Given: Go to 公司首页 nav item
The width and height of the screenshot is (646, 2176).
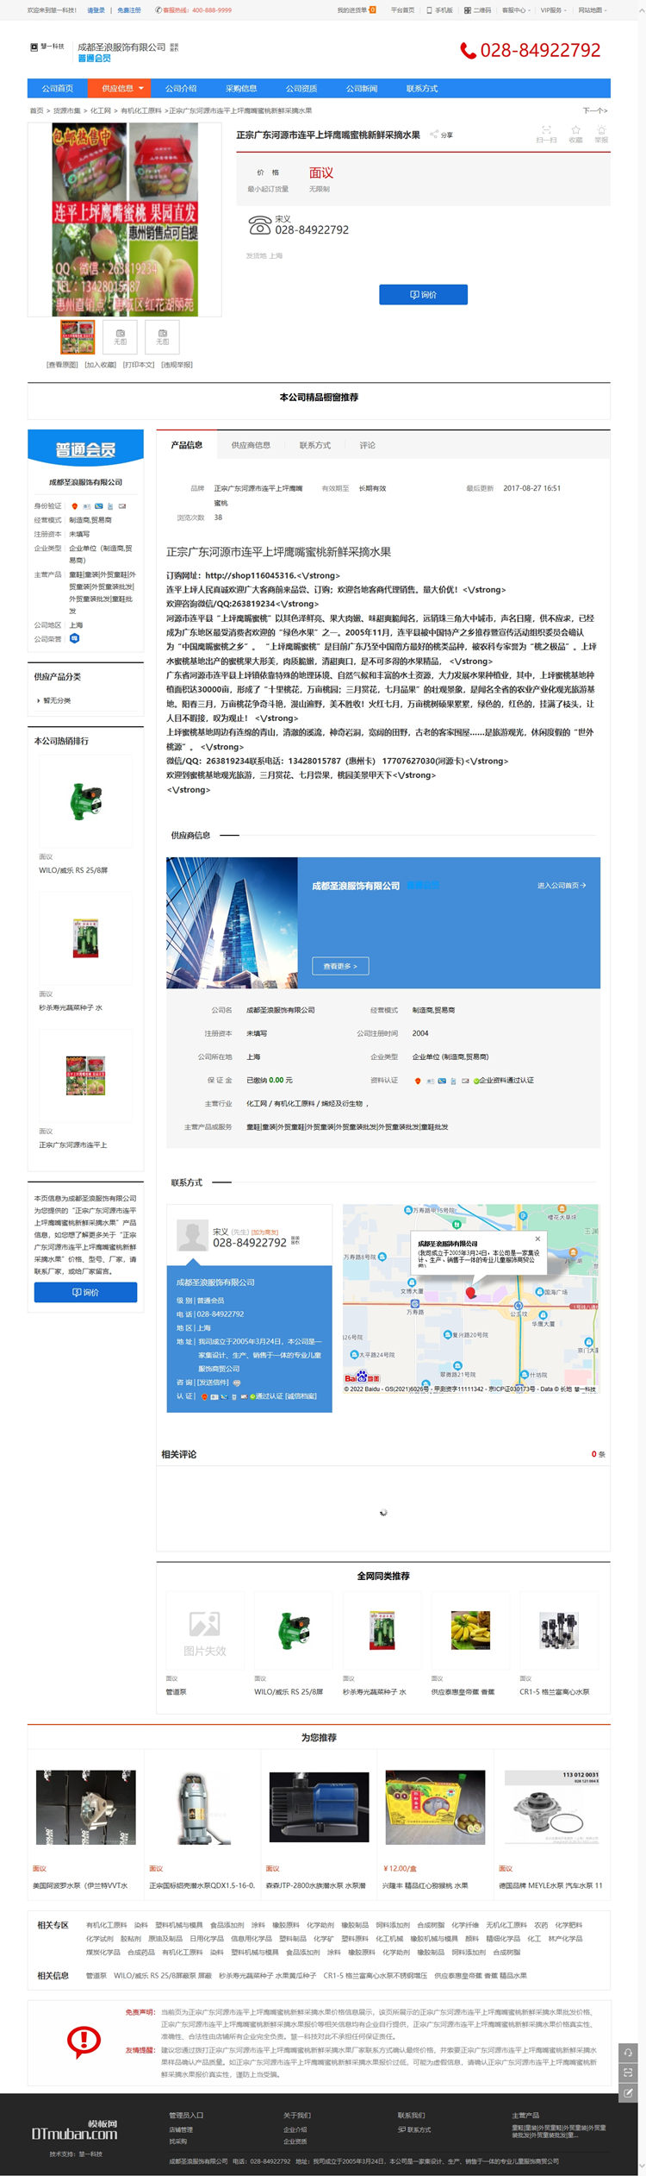Looking at the screenshot, I should [x=58, y=88].
